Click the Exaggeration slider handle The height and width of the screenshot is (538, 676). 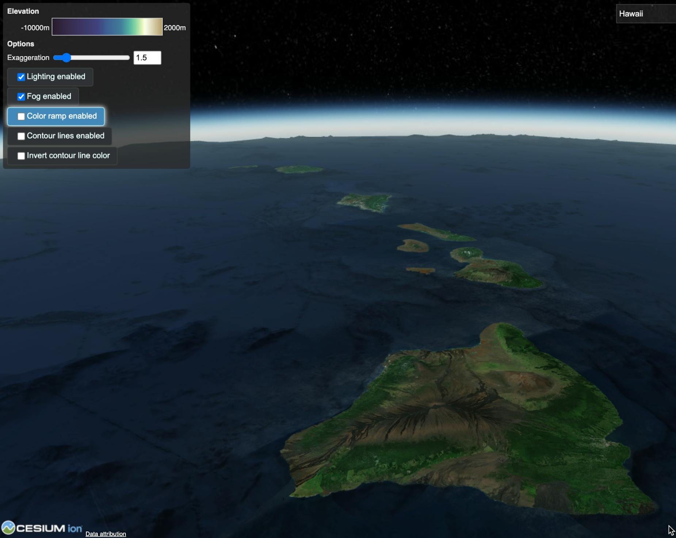[x=67, y=58]
